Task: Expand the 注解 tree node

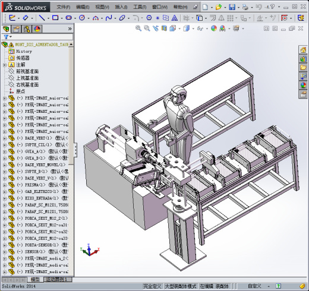Action: point(5,65)
